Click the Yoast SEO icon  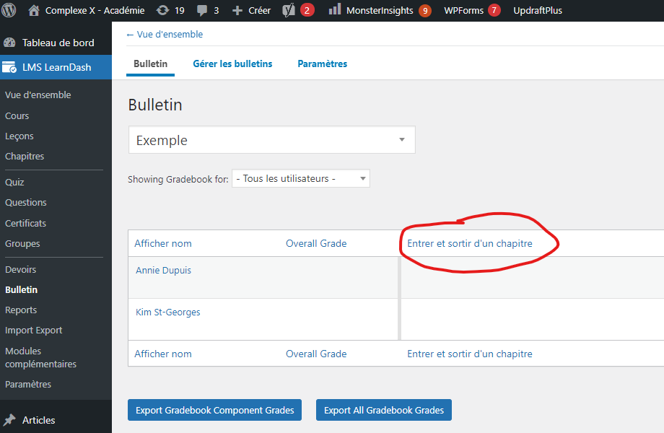[x=289, y=10]
